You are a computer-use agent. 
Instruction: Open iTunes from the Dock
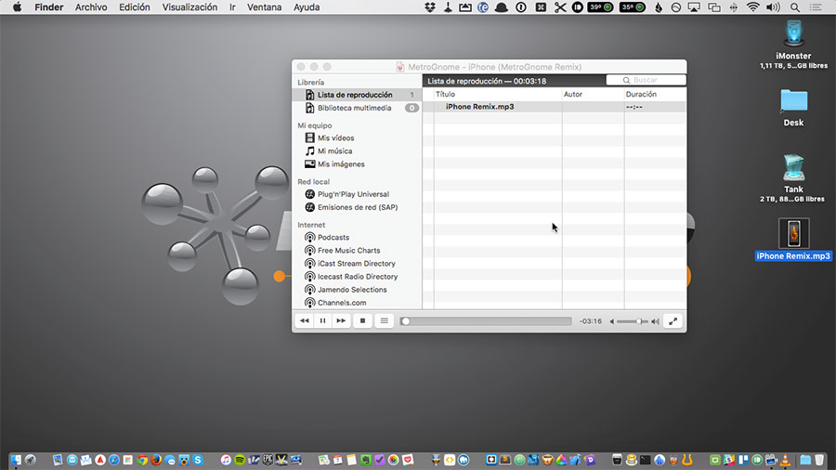[226, 460]
